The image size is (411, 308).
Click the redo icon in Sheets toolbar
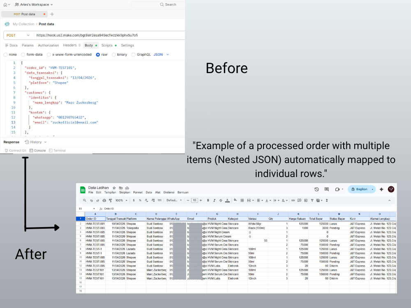click(x=98, y=201)
